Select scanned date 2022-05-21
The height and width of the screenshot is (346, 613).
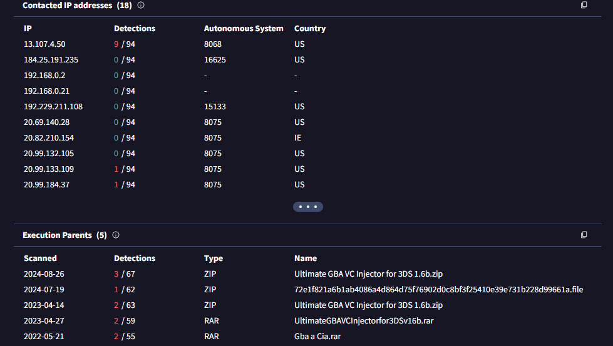(x=44, y=336)
